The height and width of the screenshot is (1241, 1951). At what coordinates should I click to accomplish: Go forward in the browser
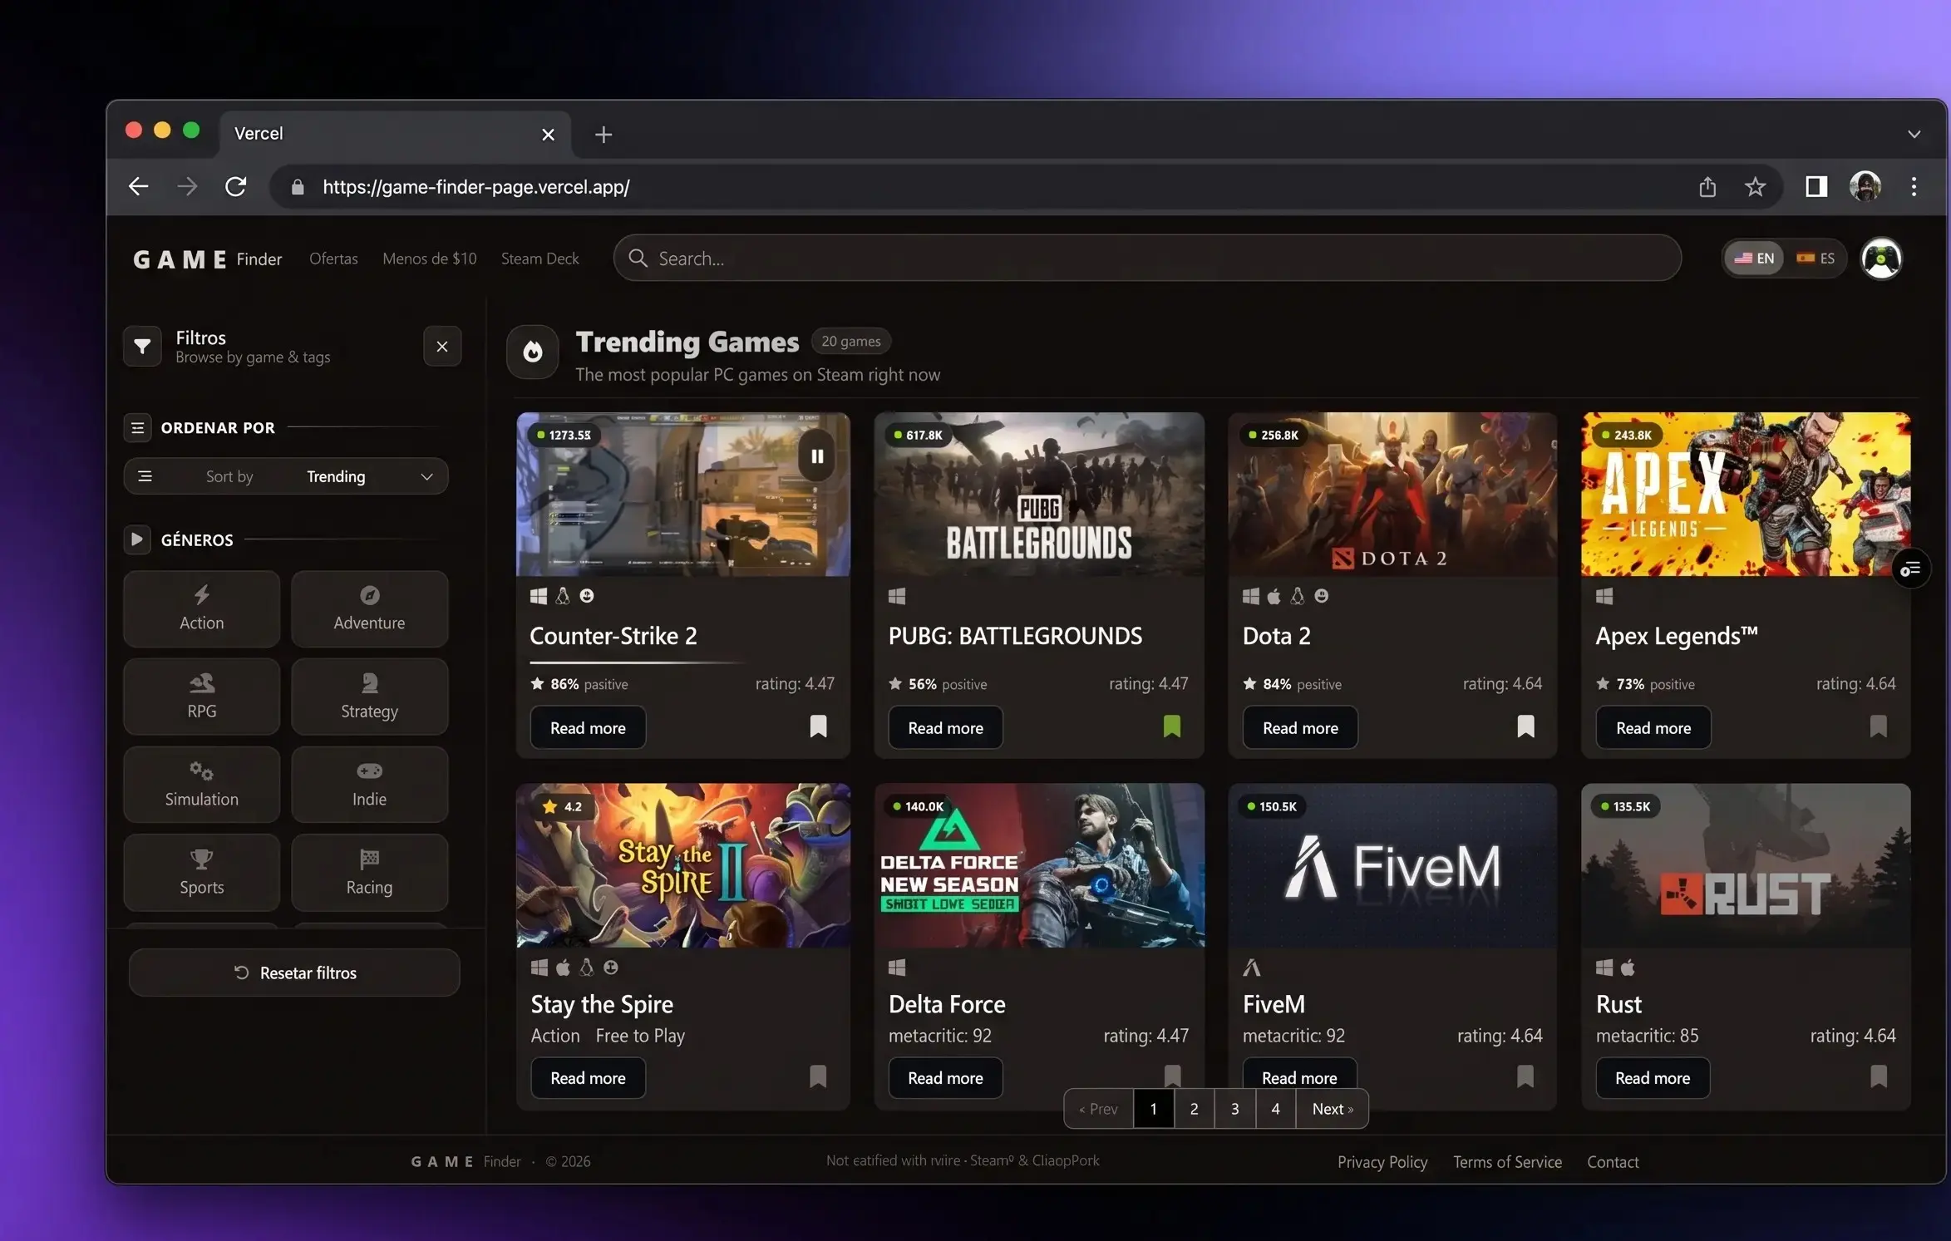(x=188, y=187)
